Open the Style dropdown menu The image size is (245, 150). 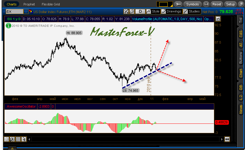(x=153, y=12)
